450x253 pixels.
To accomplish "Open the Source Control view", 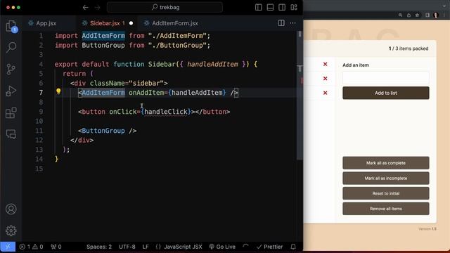I will [11, 69].
